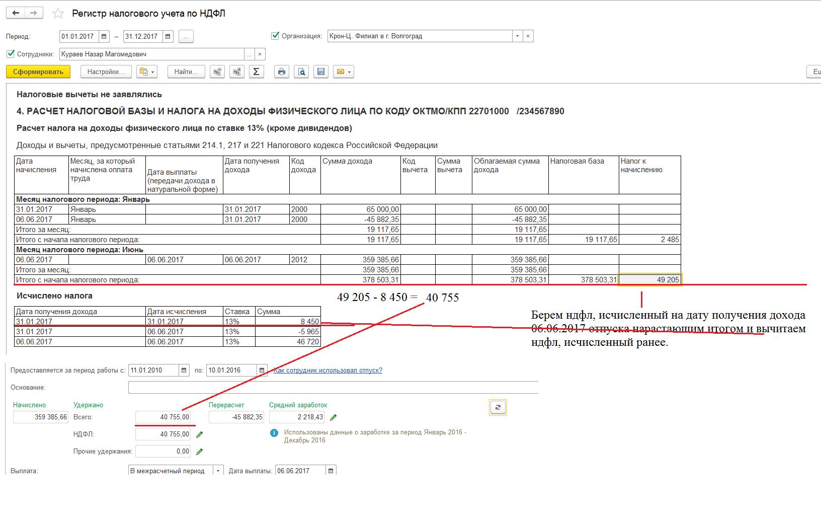The height and width of the screenshot is (519, 821).
Task: Click the Прочие удержания field 0,00
Action: pyautogui.click(x=163, y=452)
